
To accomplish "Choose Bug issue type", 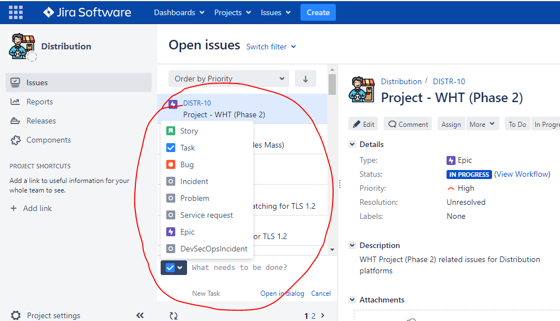I will (x=207, y=164).
